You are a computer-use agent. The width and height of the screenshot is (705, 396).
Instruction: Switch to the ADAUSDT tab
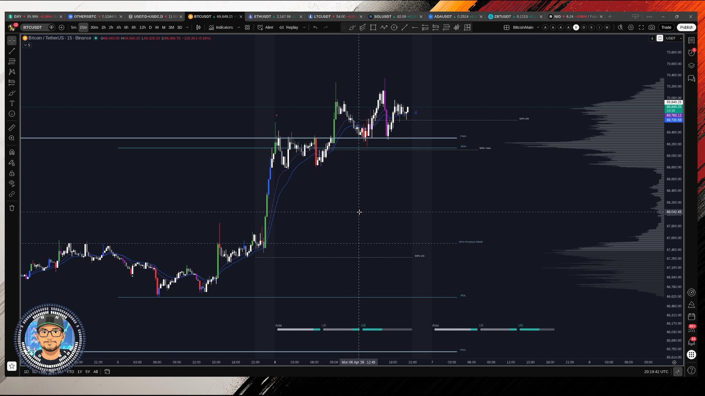(x=455, y=16)
